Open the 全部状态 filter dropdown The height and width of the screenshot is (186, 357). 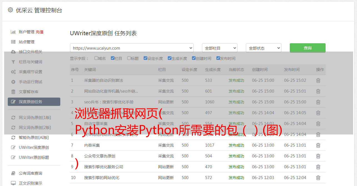(x=263, y=48)
